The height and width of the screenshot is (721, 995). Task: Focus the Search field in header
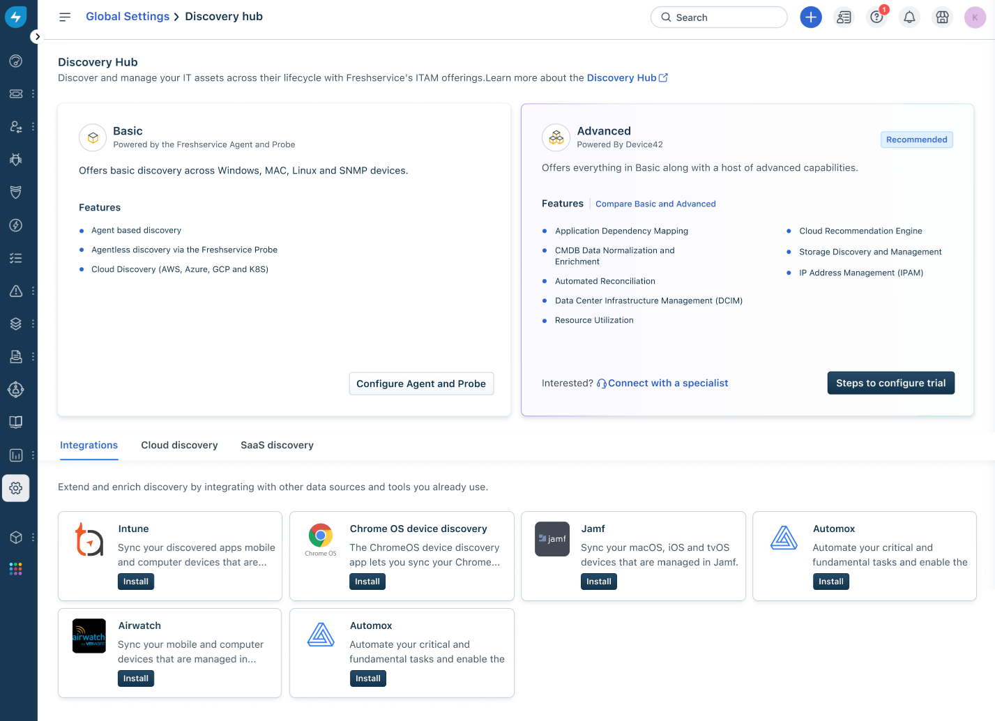pyautogui.click(x=719, y=17)
